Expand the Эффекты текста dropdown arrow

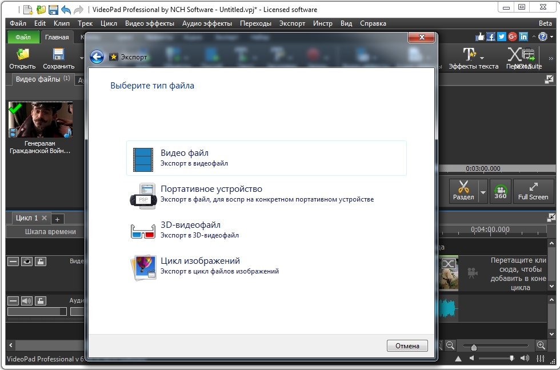click(482, 58)
